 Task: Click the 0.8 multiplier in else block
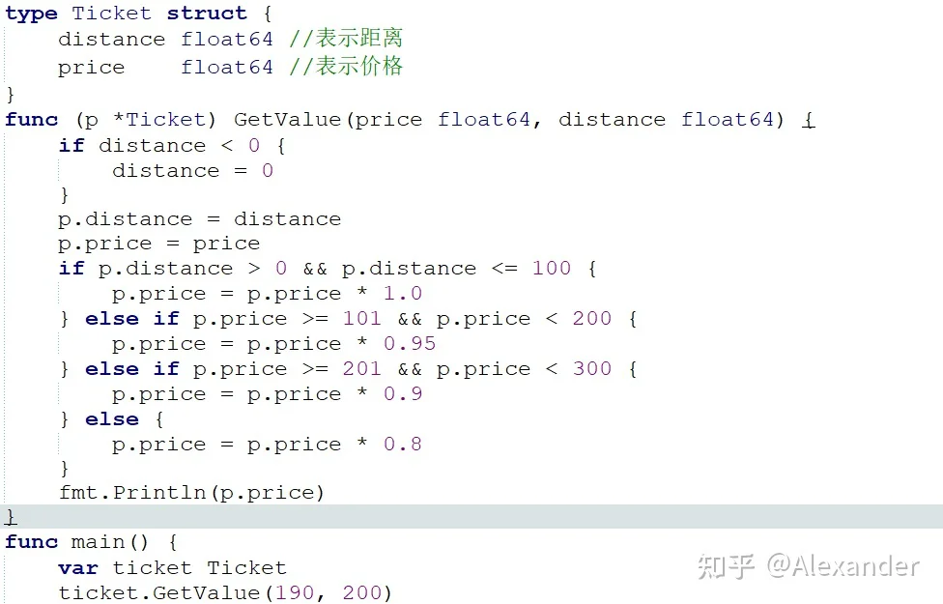[x=403, y=444]
